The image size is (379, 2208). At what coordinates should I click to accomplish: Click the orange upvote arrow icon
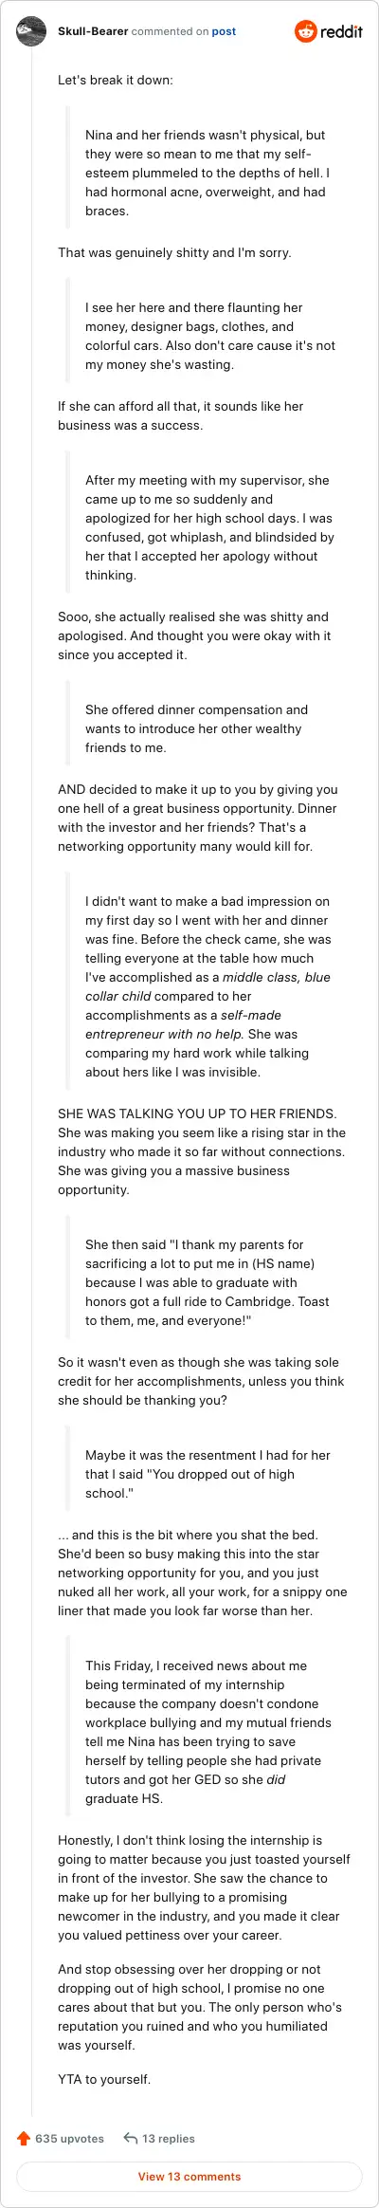pyautogui.click(x=24, y=2138)
